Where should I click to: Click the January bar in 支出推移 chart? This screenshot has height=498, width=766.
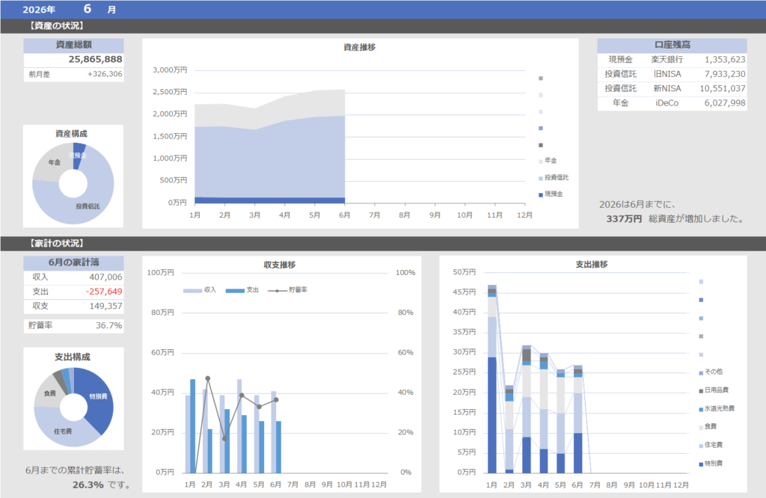[492, 379]
